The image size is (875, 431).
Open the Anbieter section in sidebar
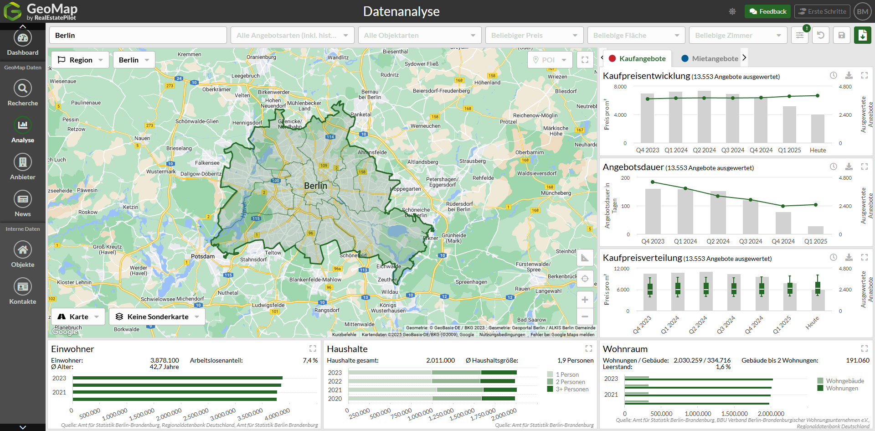click(22, 162)
